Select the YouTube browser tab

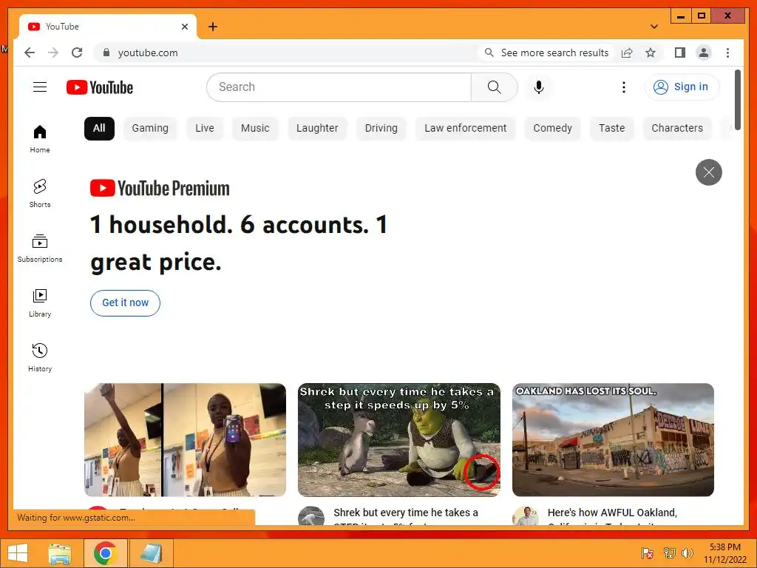tap(108, 27)
